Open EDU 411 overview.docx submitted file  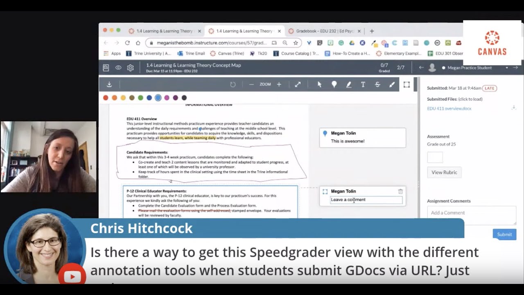coord(449,109)
